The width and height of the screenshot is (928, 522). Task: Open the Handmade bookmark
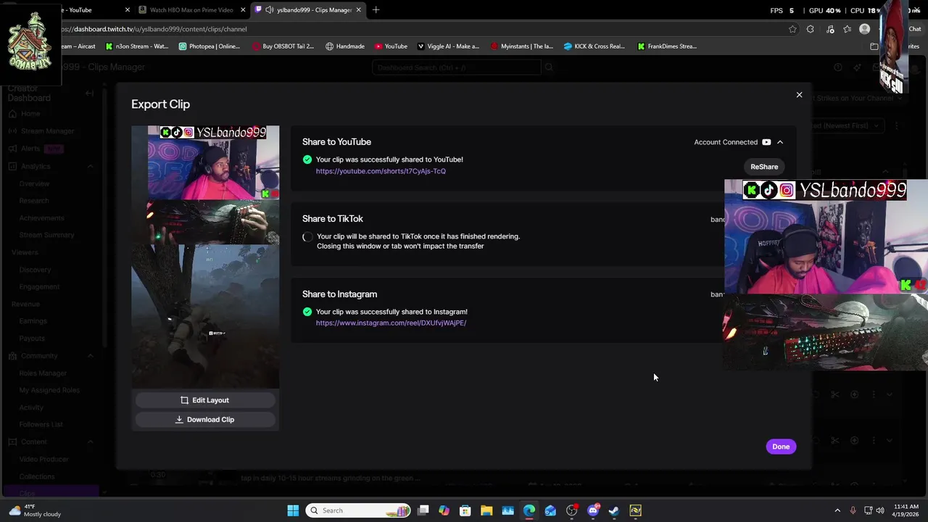[345, 46]
